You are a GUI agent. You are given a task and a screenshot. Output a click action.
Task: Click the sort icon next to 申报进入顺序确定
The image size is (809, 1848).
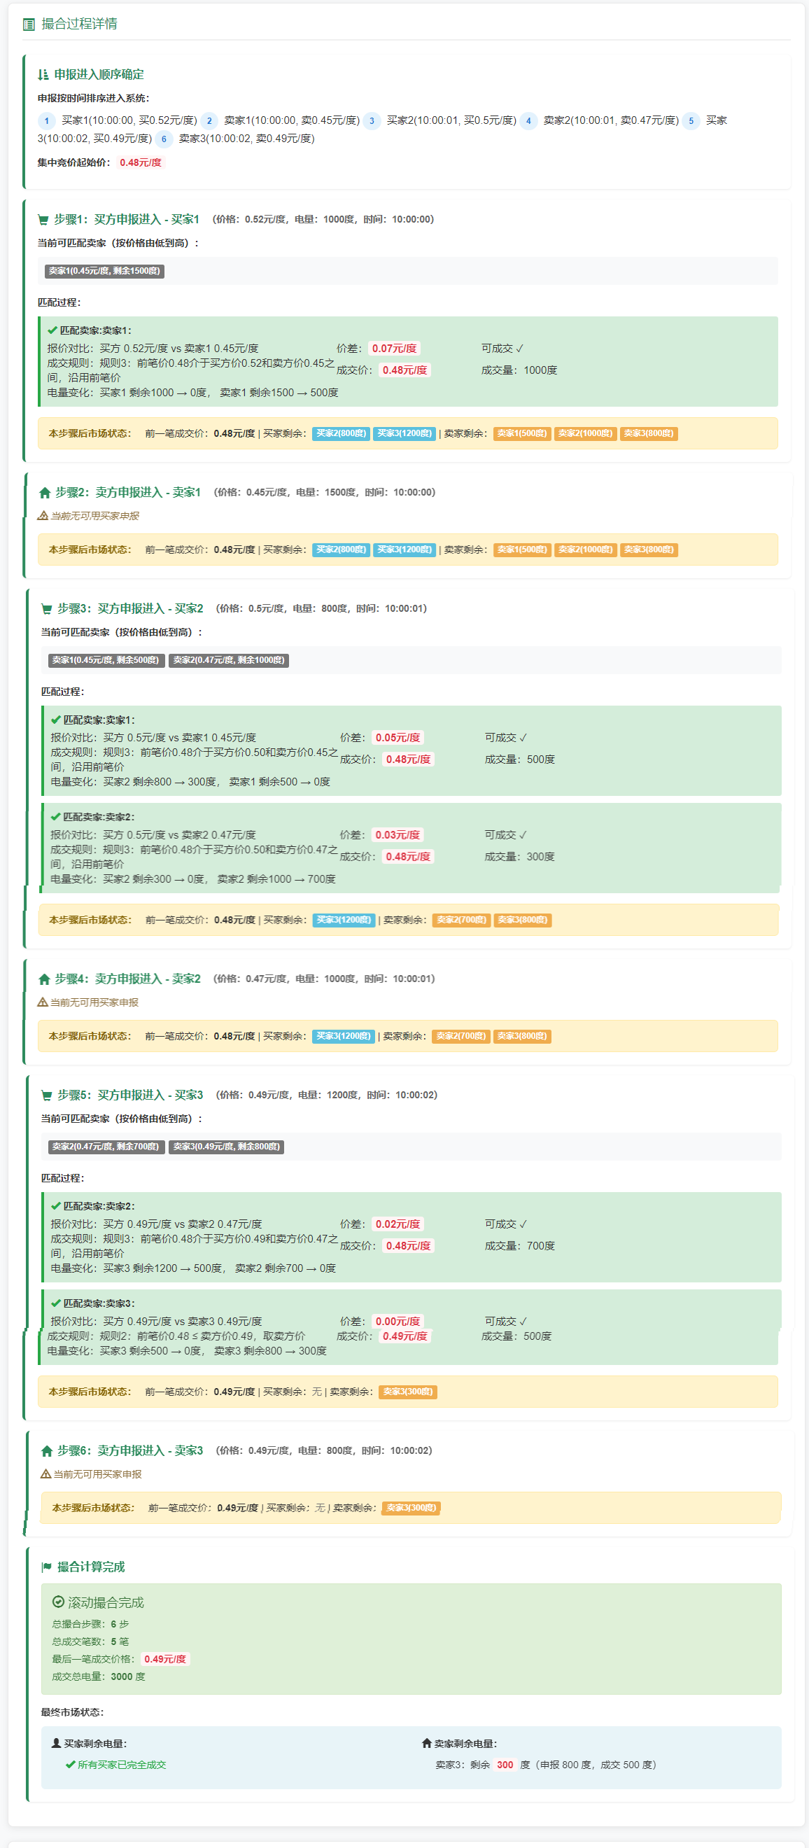pyautogui.click(x=43, y=75)
